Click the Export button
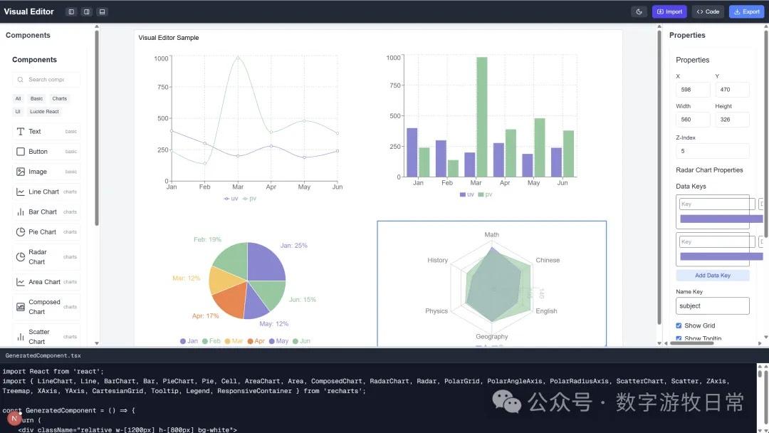The image size is (769, 433). tap(746, 11)
